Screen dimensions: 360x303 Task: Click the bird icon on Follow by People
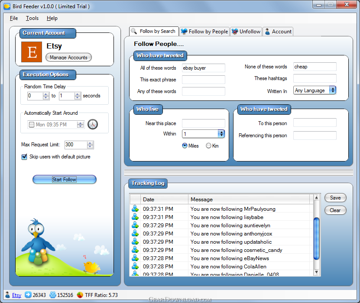(184, 32)
